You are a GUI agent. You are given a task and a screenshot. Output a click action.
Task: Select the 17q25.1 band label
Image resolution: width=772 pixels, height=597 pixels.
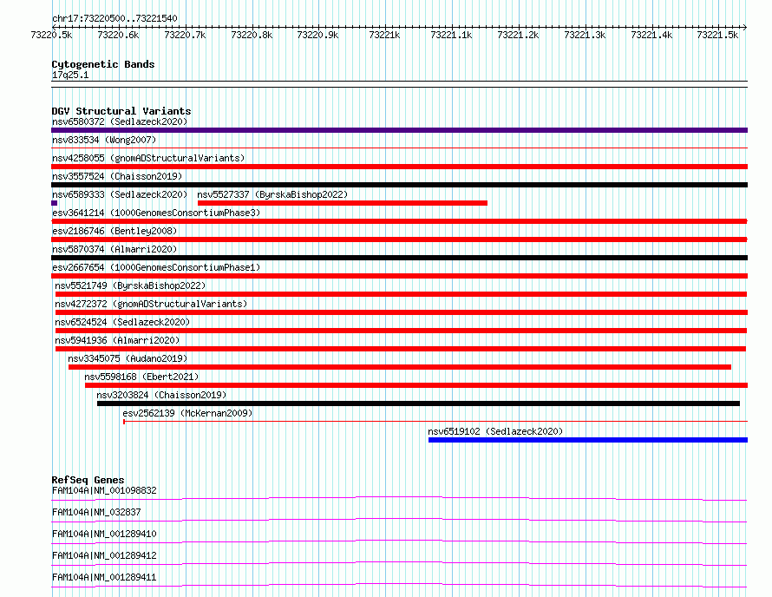coord(70,75)
